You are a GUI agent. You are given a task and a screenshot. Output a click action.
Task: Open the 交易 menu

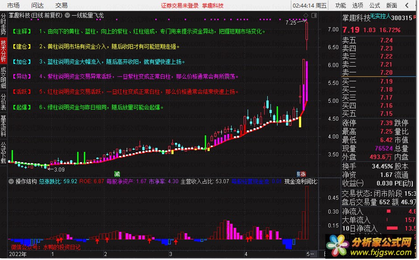pos(62,5)
